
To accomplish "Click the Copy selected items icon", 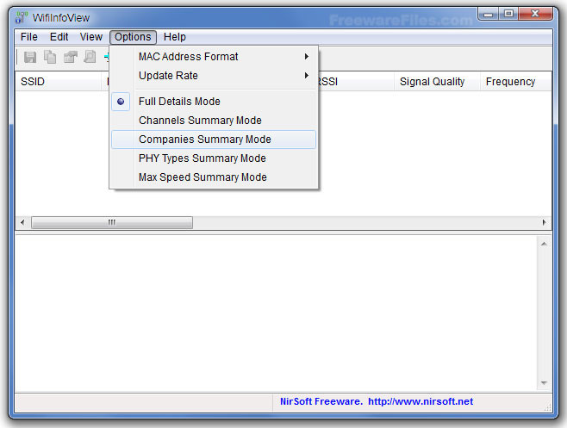I will [x=50, y=57].
